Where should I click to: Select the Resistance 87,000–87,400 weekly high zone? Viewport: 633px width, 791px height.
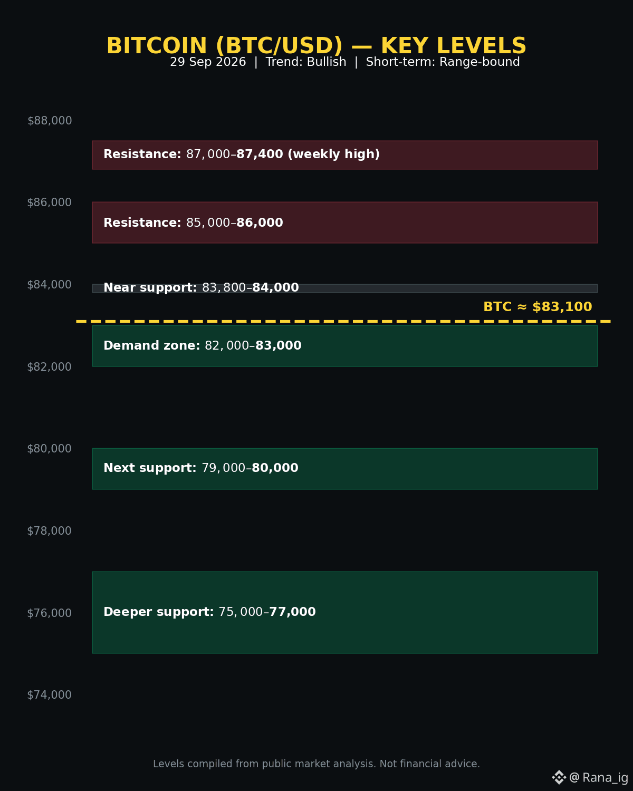345,155
